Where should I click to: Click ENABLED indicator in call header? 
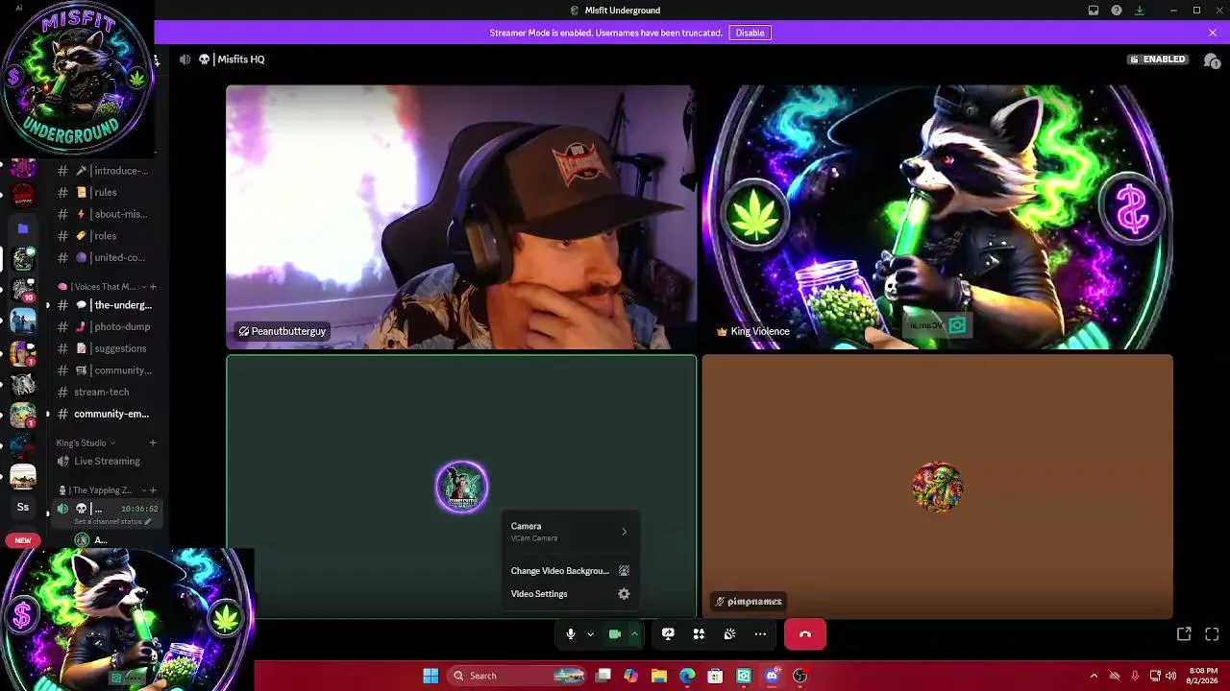point(1158,60)
